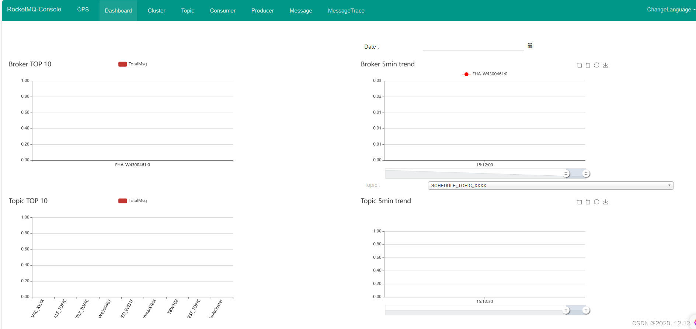
Task: Open the Producer tab
Action: click(x=262, y=10)
